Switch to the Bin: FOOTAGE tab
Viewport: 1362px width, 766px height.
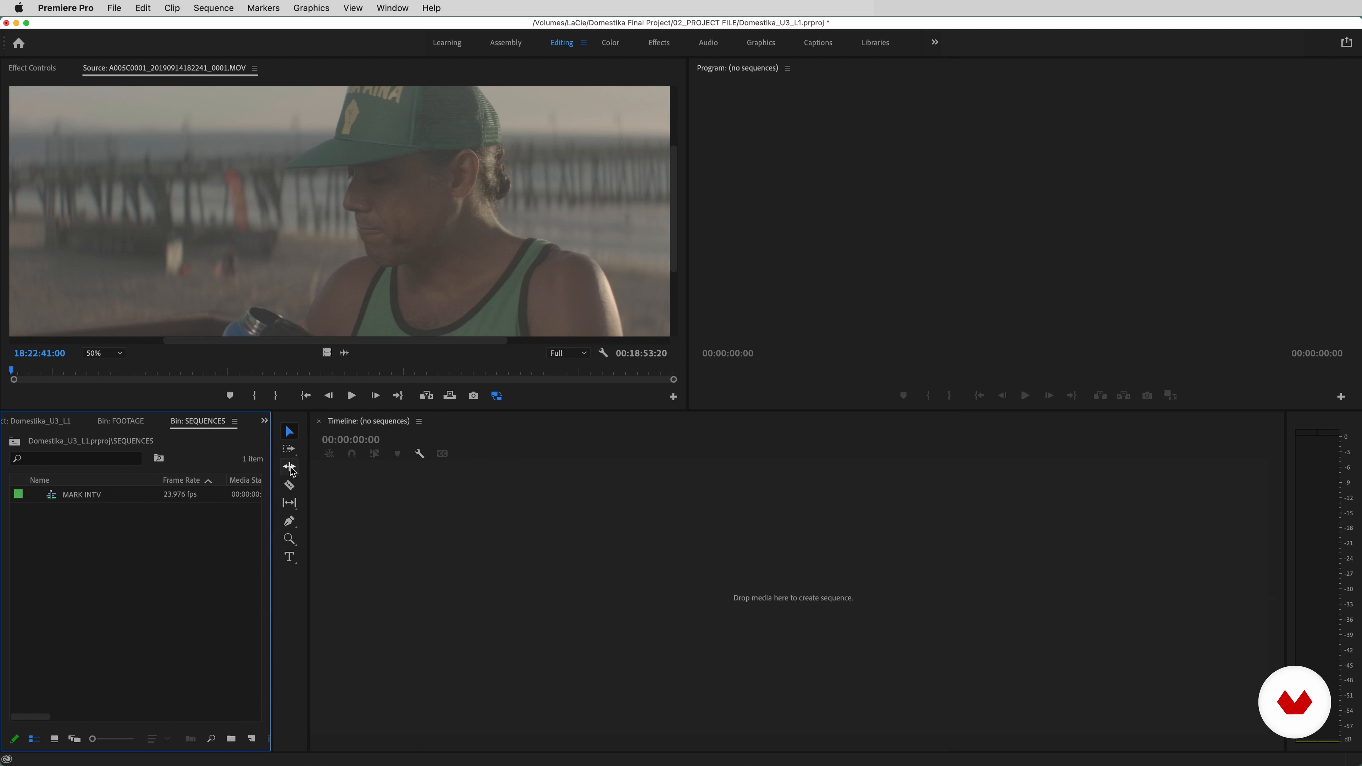point(121,421)
